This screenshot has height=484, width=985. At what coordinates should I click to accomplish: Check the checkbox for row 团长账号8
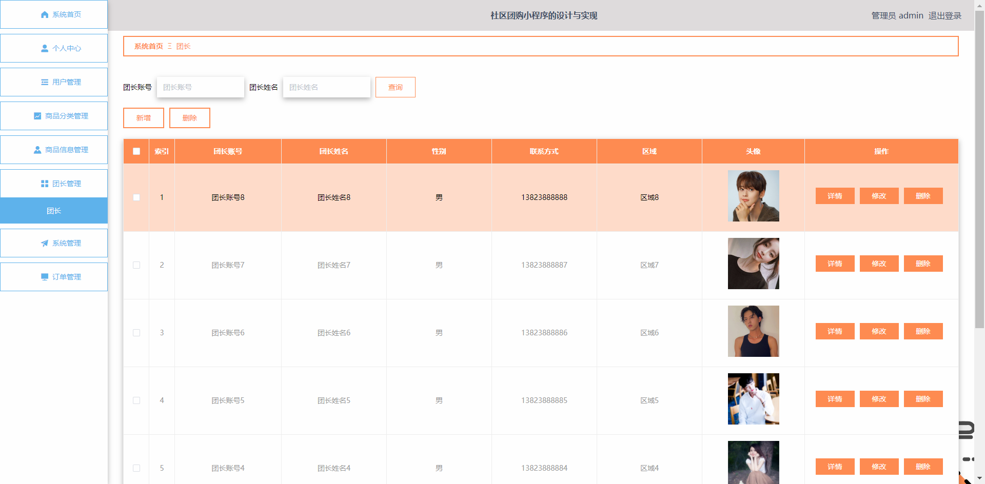136,197
